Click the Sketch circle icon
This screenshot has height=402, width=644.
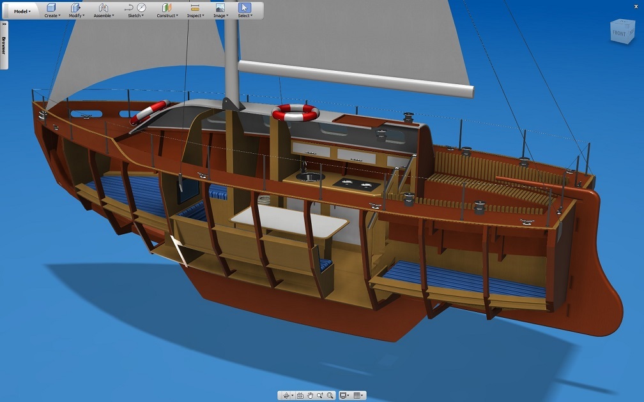pos(141,8)
